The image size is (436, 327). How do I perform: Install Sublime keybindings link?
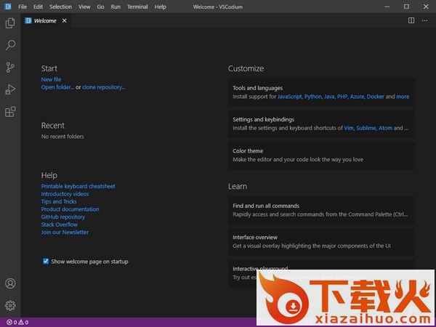pyautogui.click(x=366, y=128)
